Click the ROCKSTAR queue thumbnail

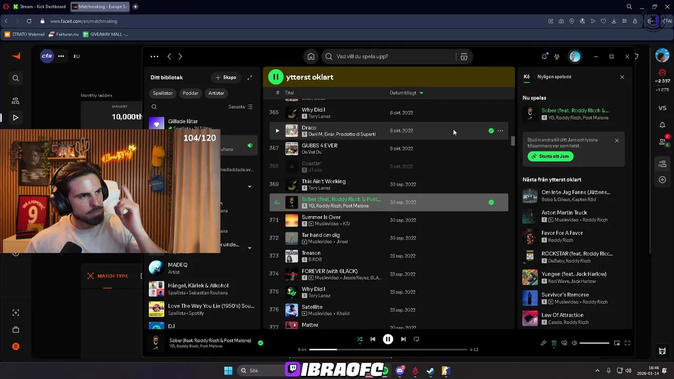pos(530,257)
